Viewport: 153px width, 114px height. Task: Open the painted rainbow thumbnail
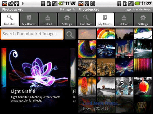tap(106, 34)
